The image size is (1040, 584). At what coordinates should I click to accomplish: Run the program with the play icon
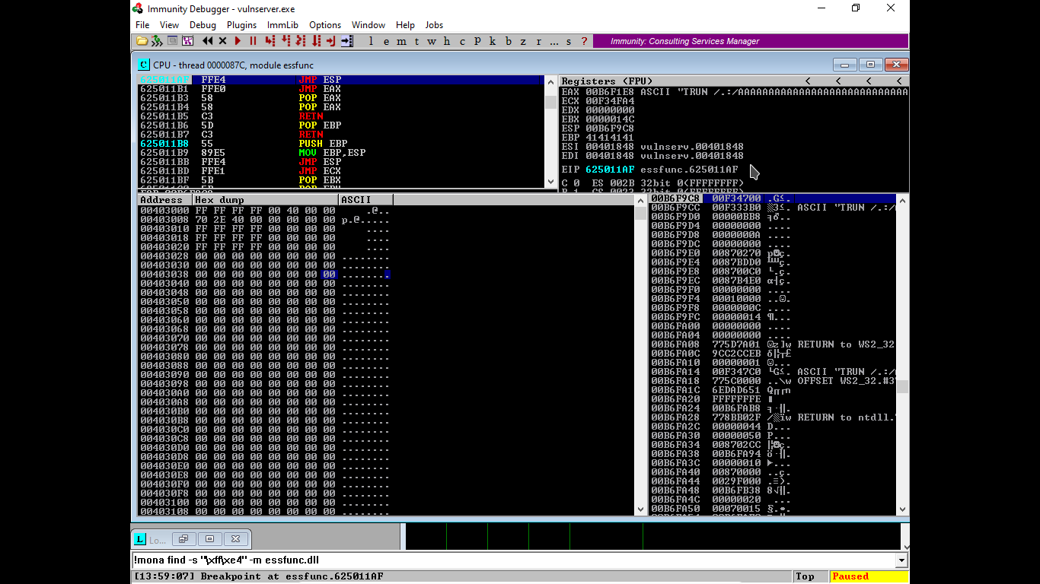[x=238, y=41]
